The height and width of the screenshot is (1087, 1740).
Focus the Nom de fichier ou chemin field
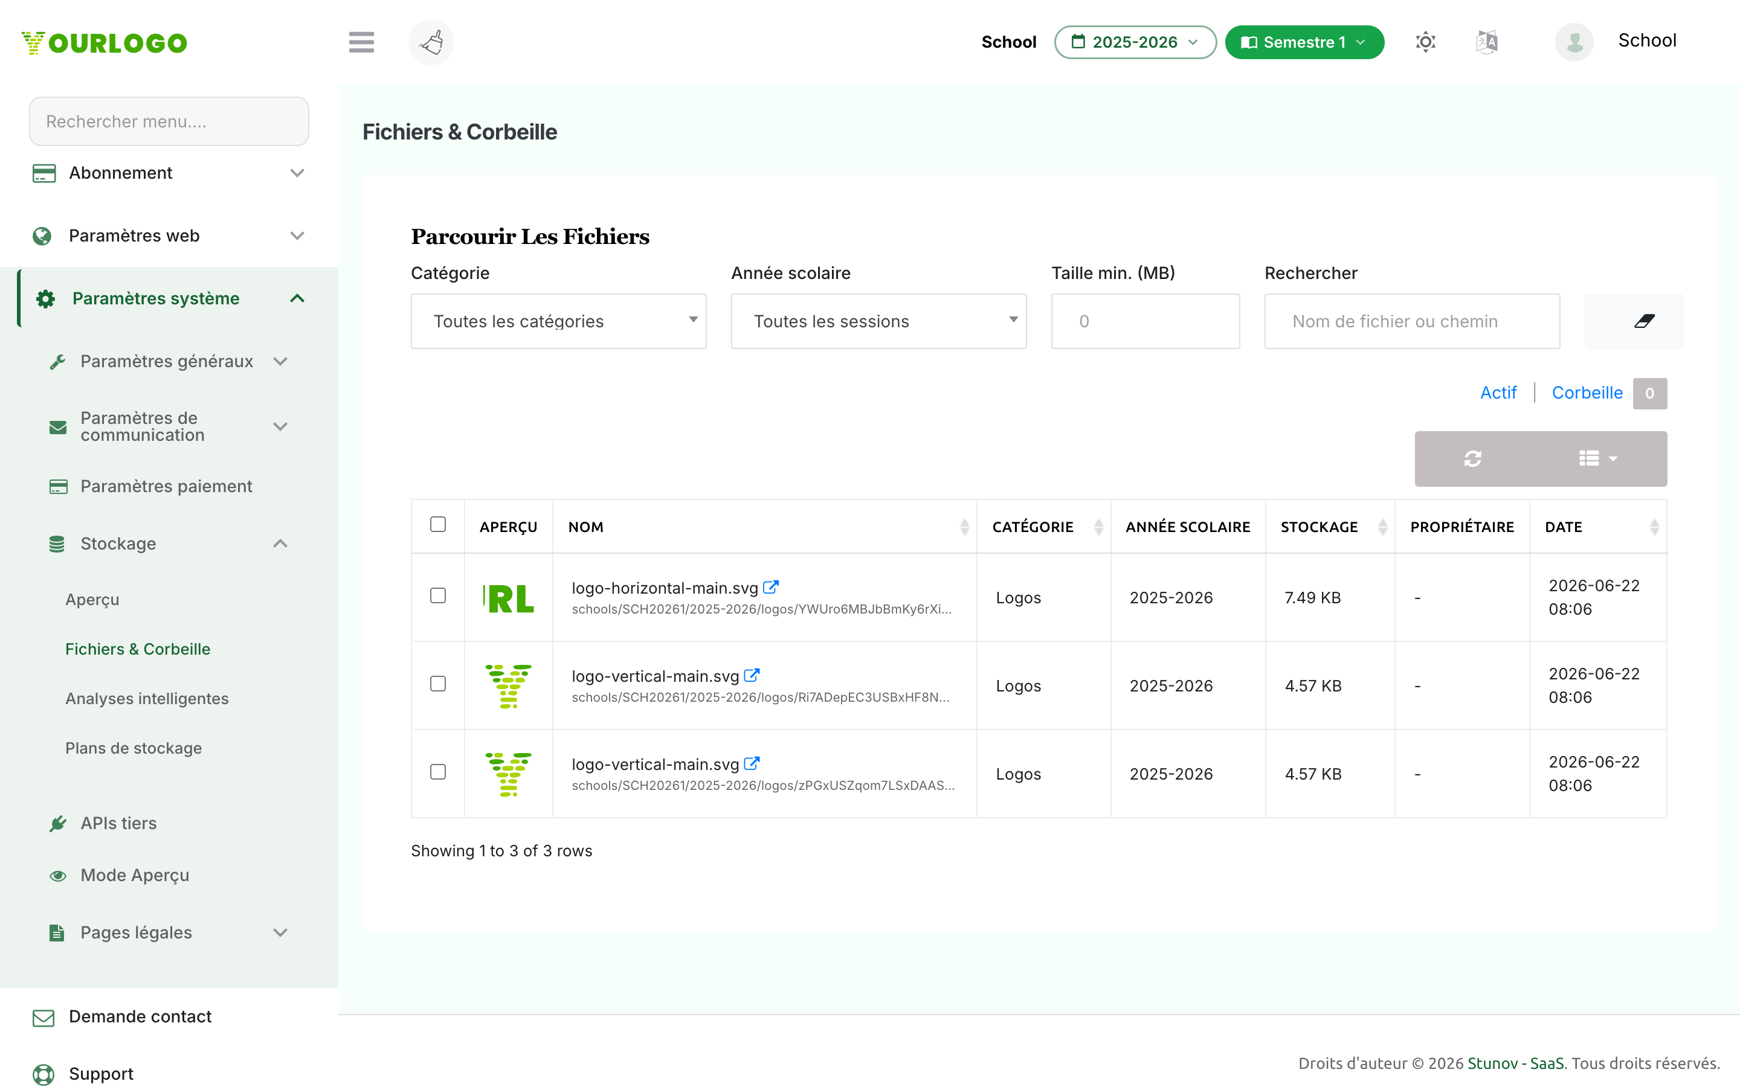pyautogui.click(x=1412, y=321)
